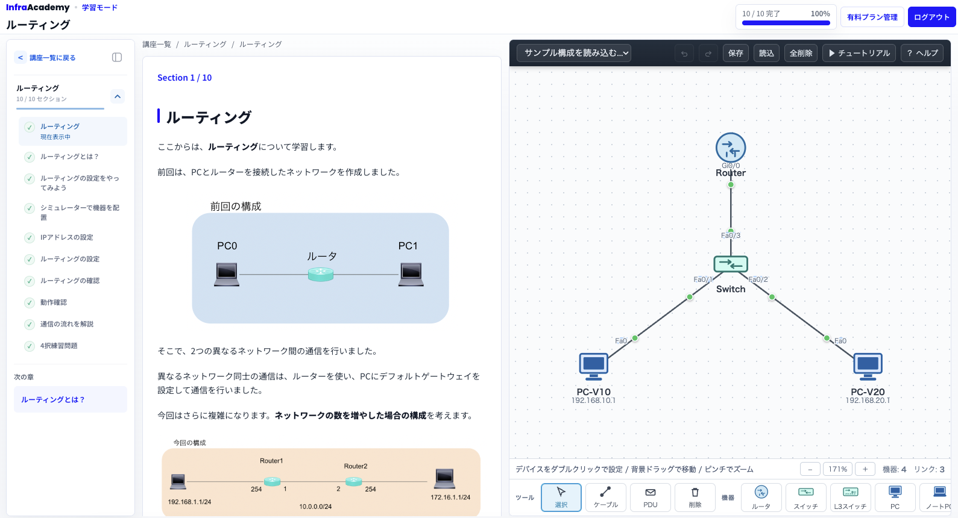Open next chapter ルーティングとは？ card
The width and height of the screenshot is (958, 518).
(x=71, y=399)
